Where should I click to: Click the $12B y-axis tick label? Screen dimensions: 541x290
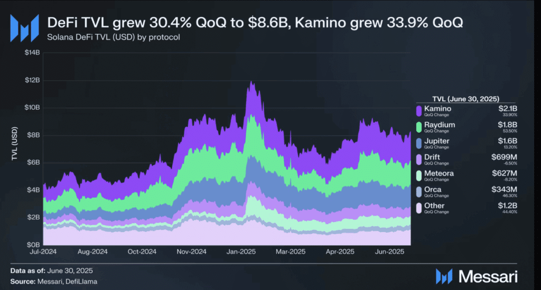32,80
